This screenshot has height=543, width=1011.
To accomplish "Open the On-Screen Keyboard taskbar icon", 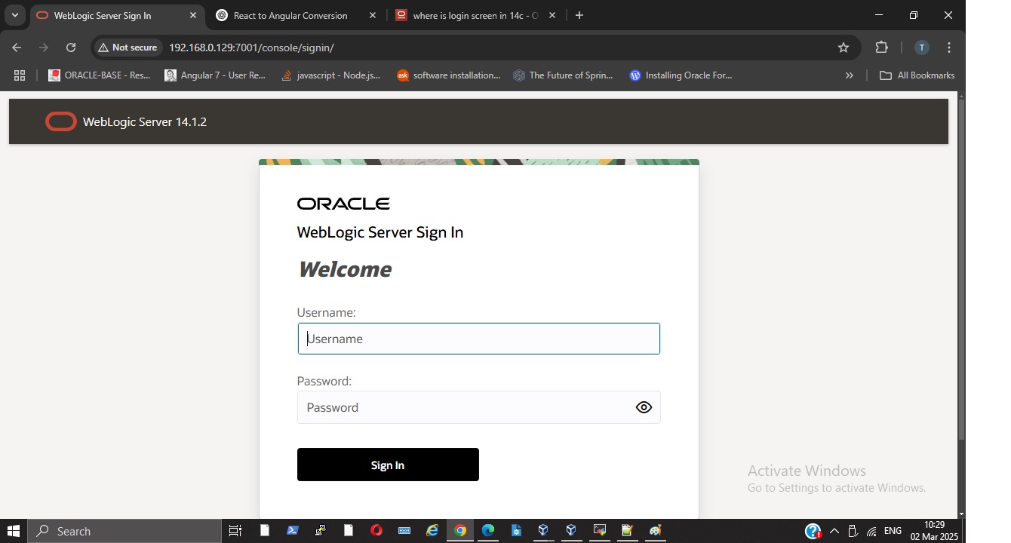I will tap(404, 531).
